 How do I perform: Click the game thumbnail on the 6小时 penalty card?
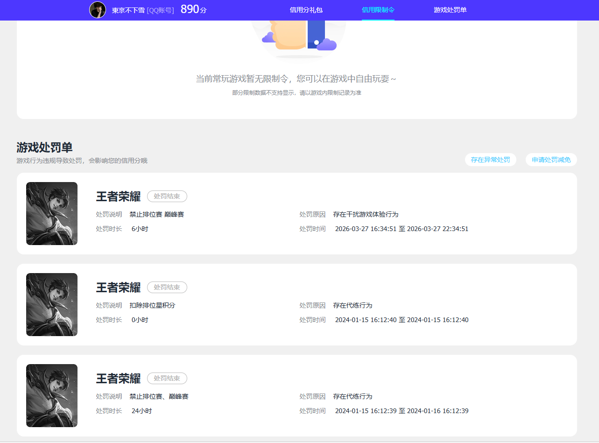pos(52,214)
